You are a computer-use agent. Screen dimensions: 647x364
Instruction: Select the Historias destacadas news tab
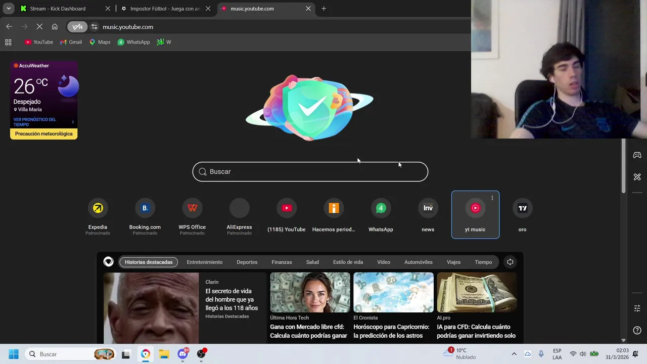tap(149, 262)
